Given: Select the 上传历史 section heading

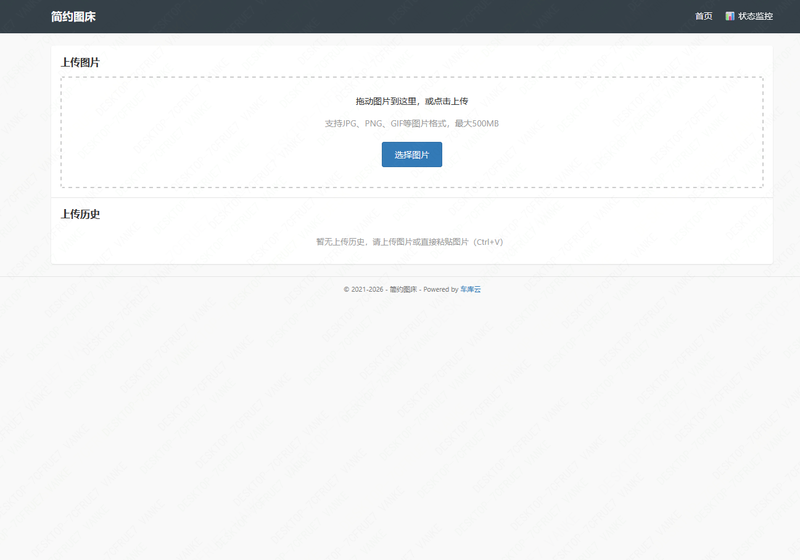Looking at the screenshot, I should click(x=80, y=214).
